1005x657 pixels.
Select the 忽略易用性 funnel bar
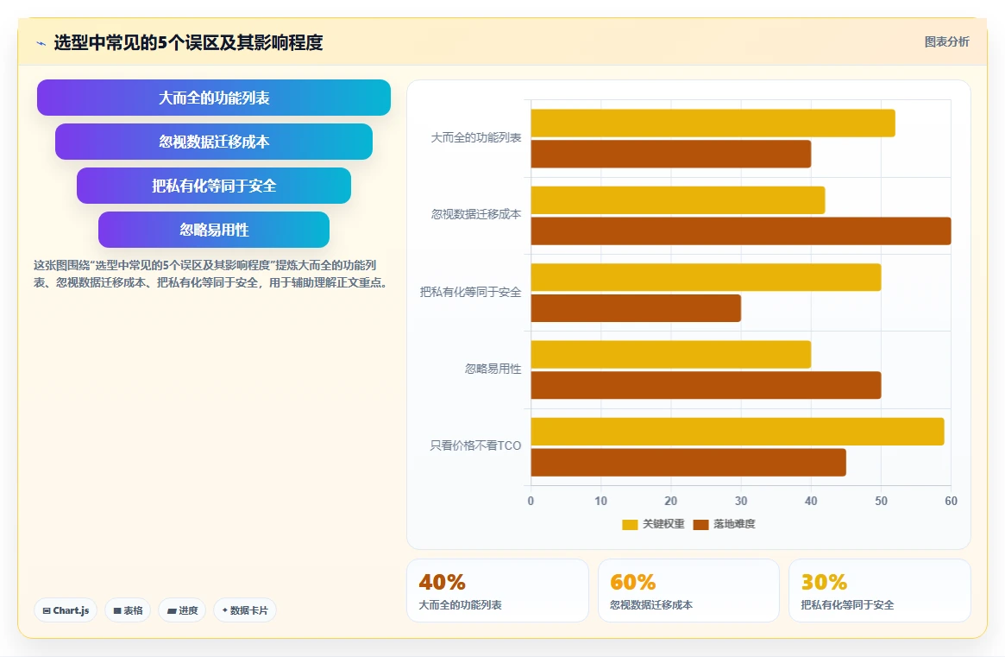[213, 230]
